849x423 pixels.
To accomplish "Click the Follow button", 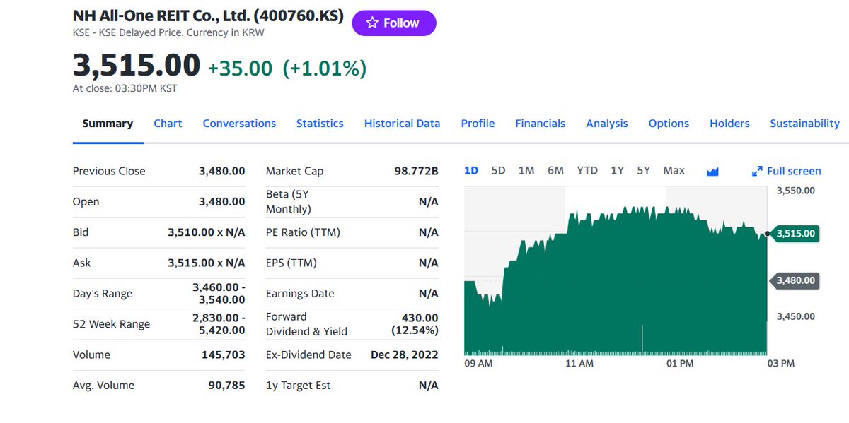I will pyautogui.click(x=394, y=23).
